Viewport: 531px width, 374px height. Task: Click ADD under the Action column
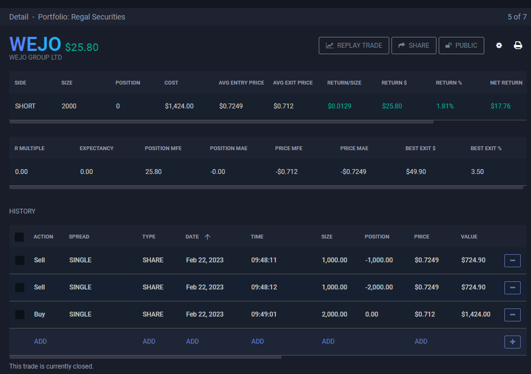click(41, 341)
